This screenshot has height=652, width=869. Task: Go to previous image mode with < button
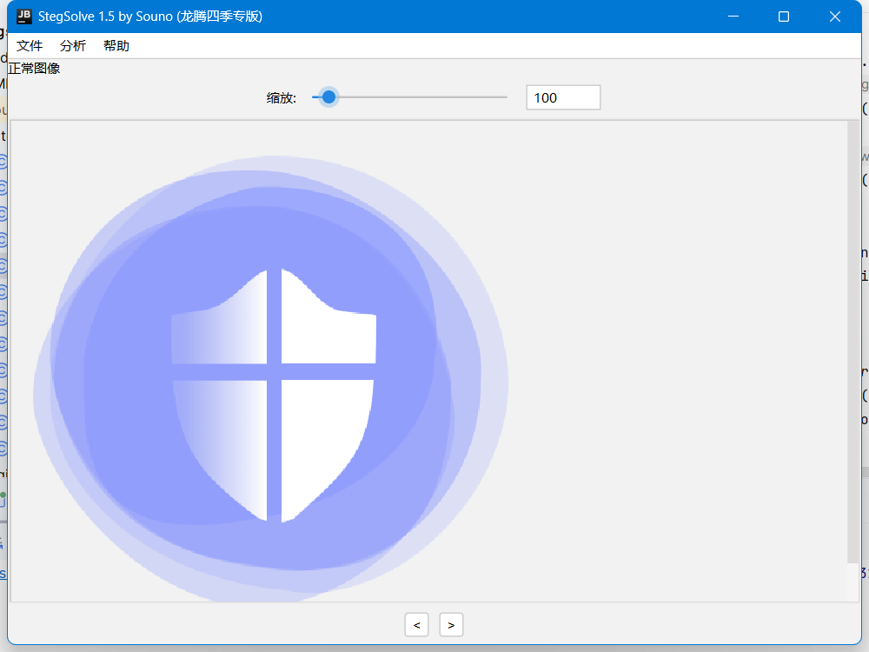[416, 624]
